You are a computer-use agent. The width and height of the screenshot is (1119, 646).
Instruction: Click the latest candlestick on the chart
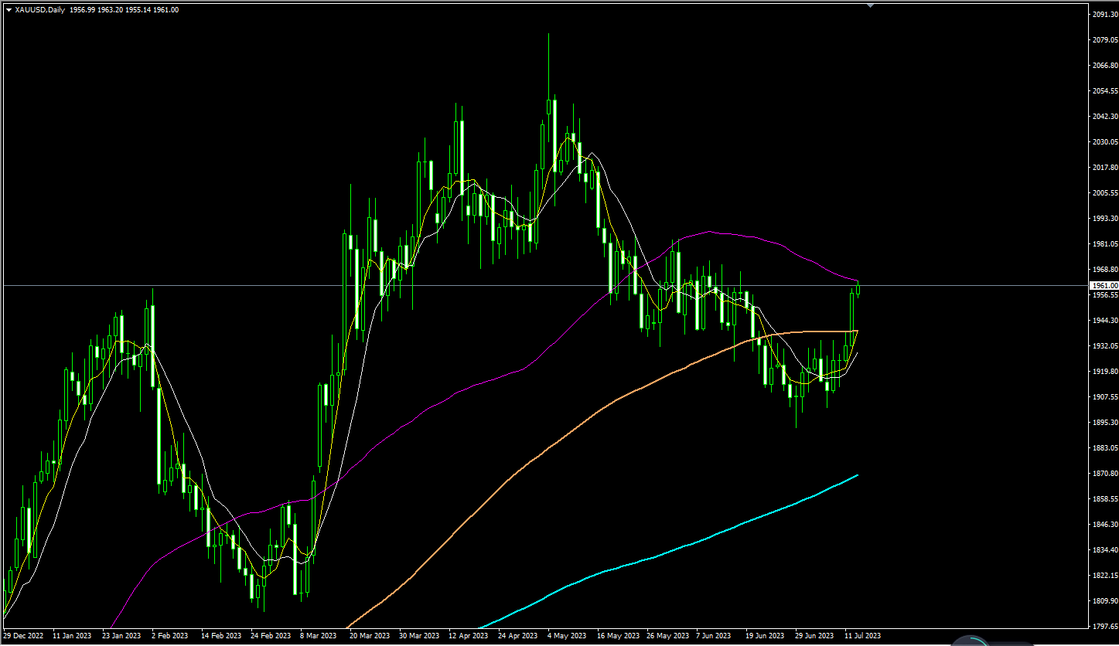(x=858, y=288)
